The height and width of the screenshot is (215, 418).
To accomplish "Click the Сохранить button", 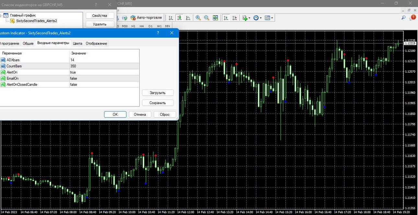I will (x=158, y=103).
